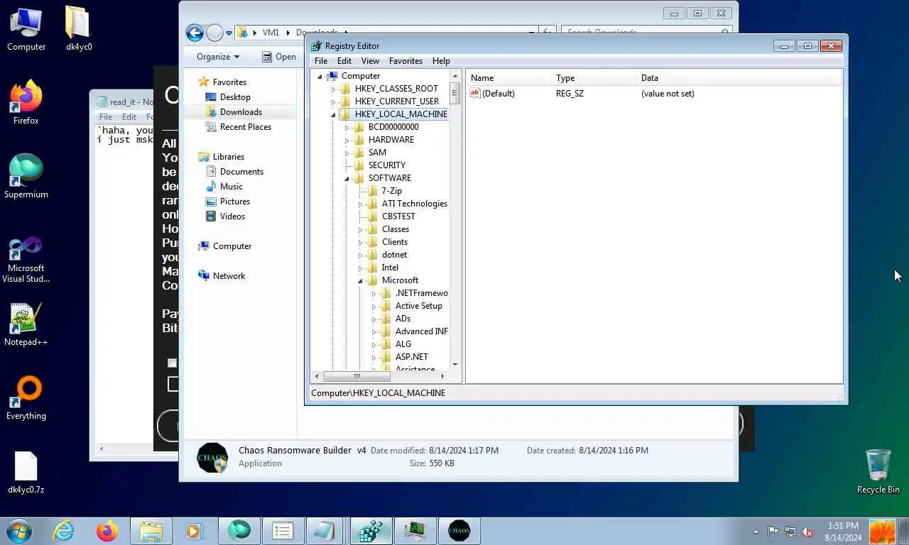Viewport: 909px width, 545px height.
Task: Expand the ATI Technologies key
Action: [360, 204]
